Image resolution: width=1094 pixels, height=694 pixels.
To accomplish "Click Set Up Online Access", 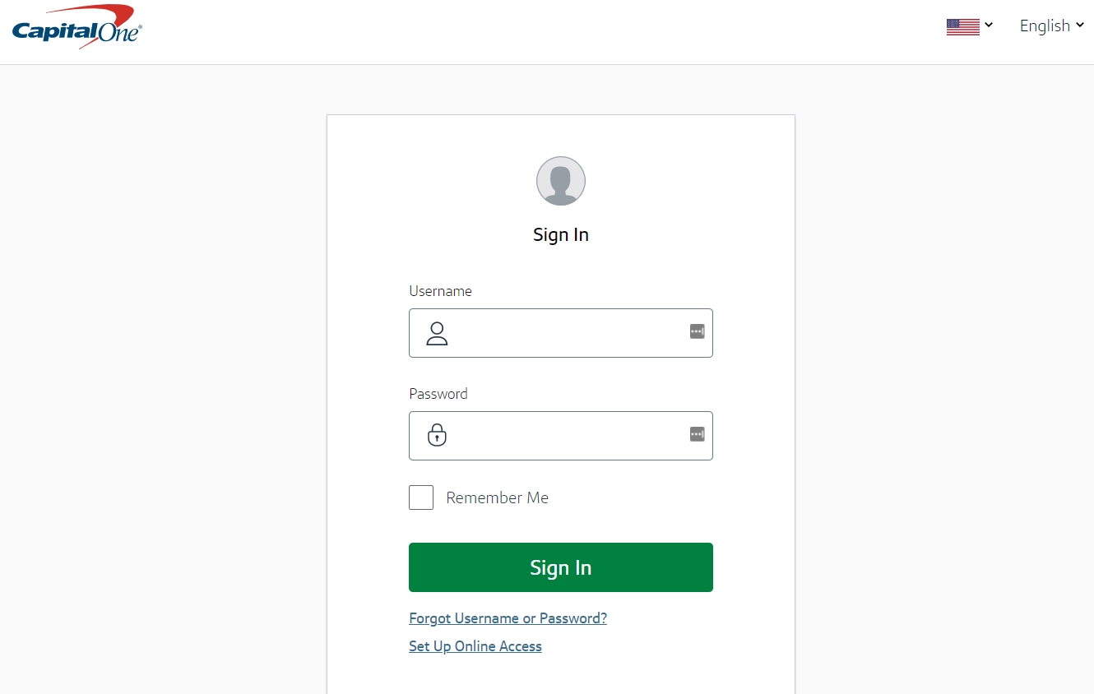I will click(x=475, y=646).
